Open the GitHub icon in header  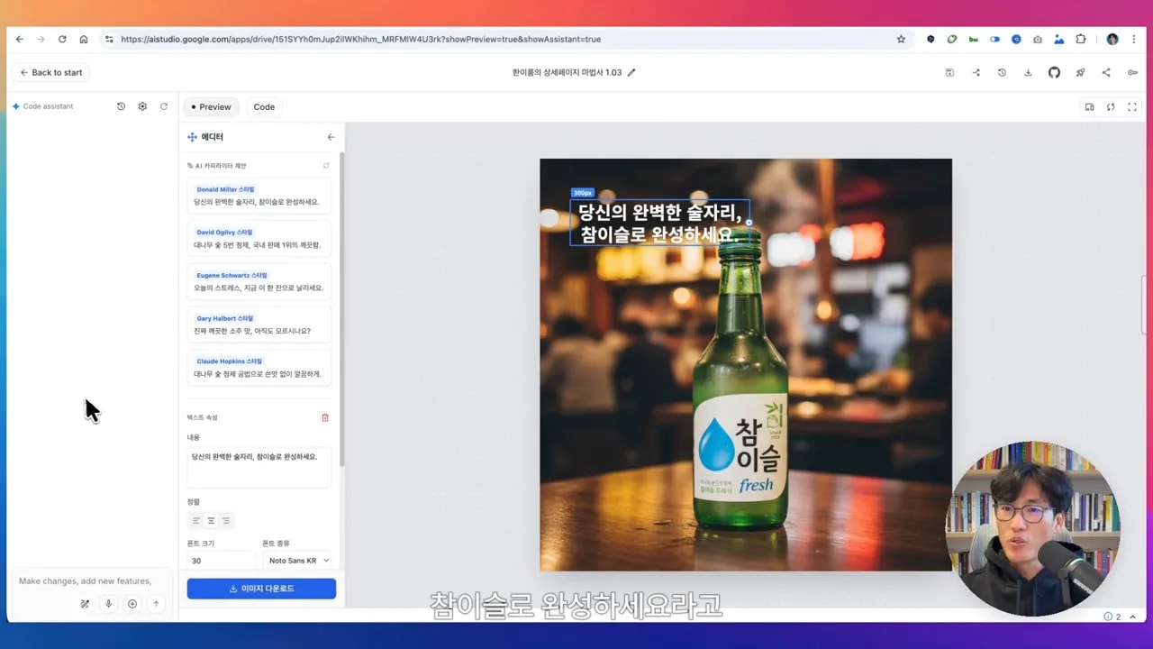point(1054,73)
